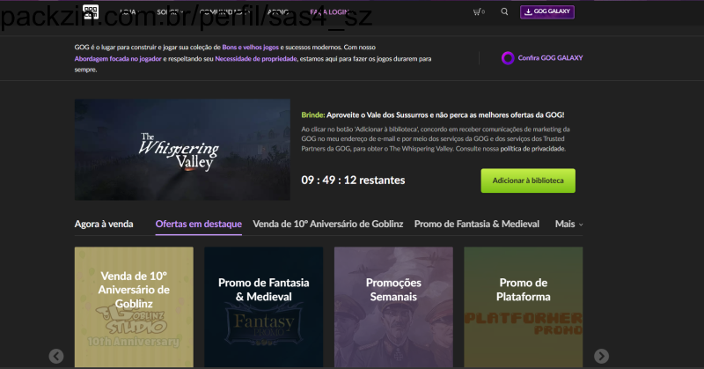704x369 pixels.
Task: Select Venda de 10º Aniversário de Goblinz tab
Action: coord(327,224)
